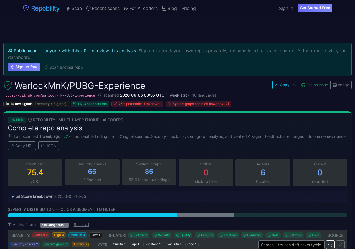Click the rocket icon on Sign up free
The width and height of the screenshot is (355, 249).
point(12,67)
